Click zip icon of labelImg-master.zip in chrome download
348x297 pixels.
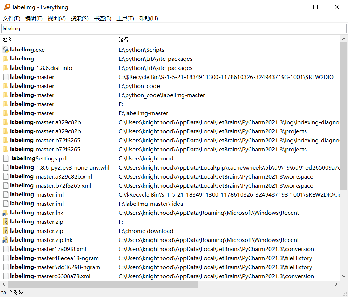click(5, 231)
